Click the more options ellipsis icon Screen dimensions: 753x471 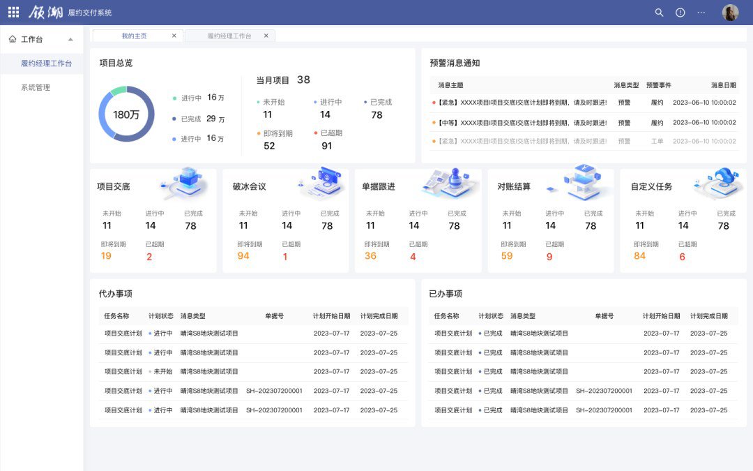point(701,12)
